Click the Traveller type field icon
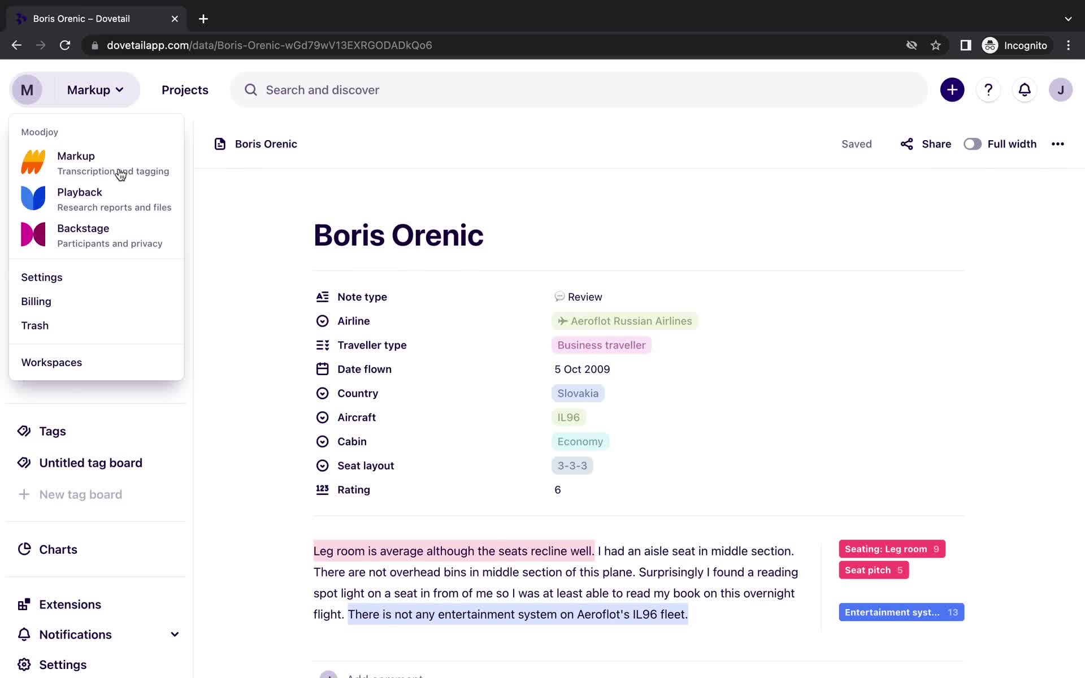This screenshot has width=1085, height=678. 322,345
